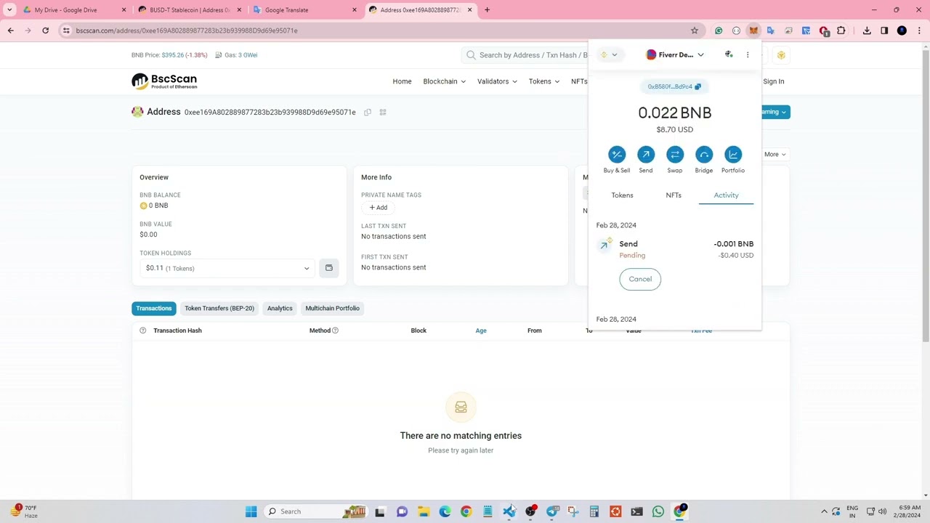Click the MetaMask Swap icon
Viewport: 930px width, 523px height.
coord(675,155)
